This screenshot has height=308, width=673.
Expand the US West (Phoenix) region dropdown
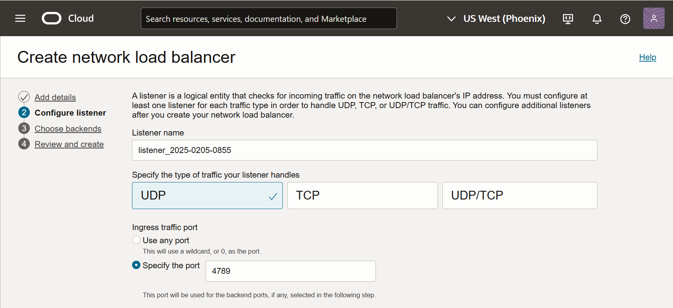coord(496,19)
